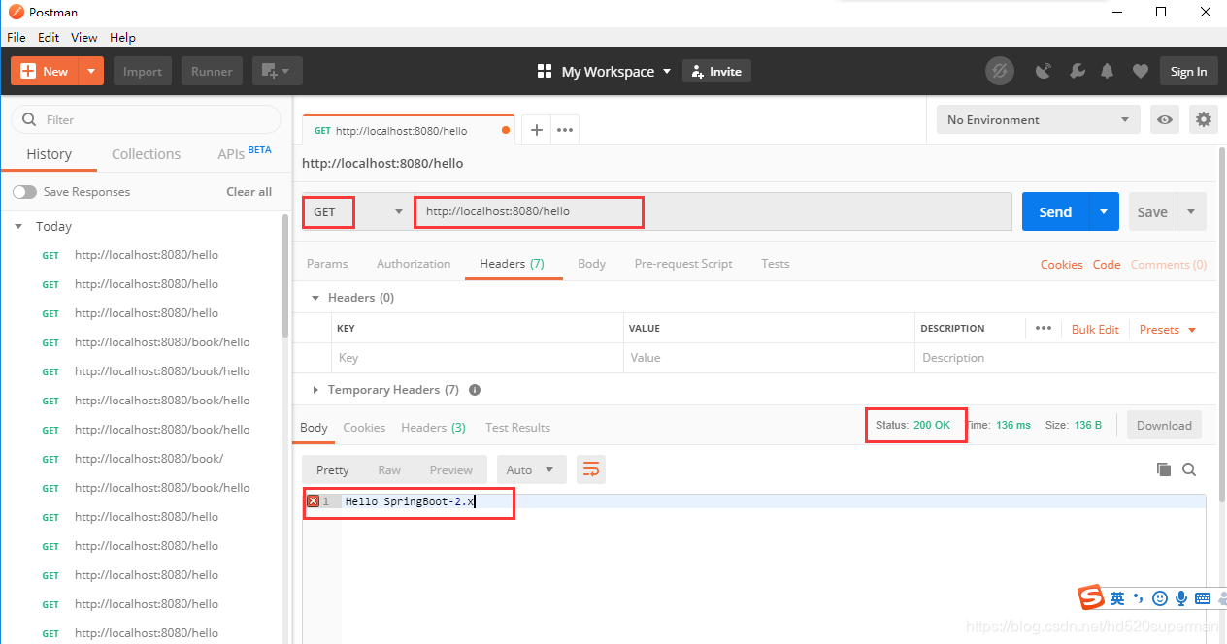Click the Filter search field

[x=146, y=120]
